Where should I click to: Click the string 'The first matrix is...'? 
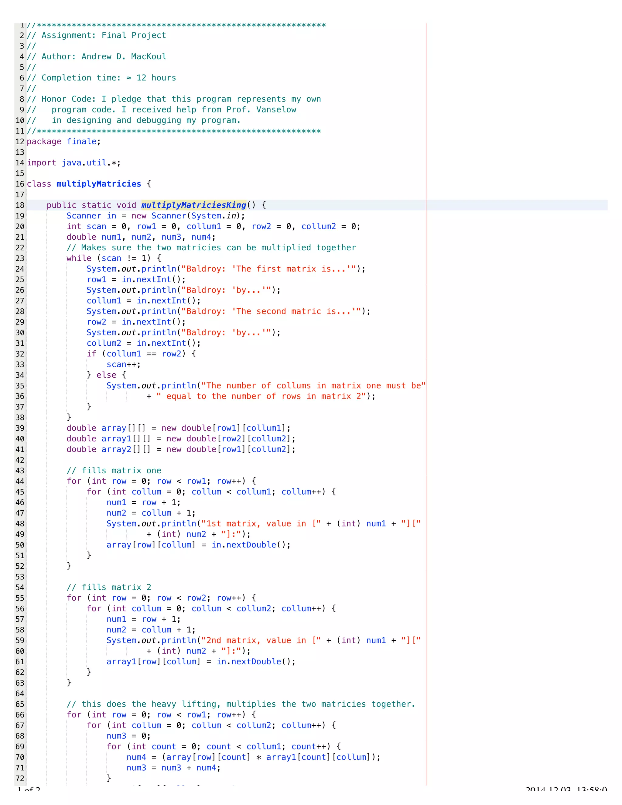(x=268, y=269)
